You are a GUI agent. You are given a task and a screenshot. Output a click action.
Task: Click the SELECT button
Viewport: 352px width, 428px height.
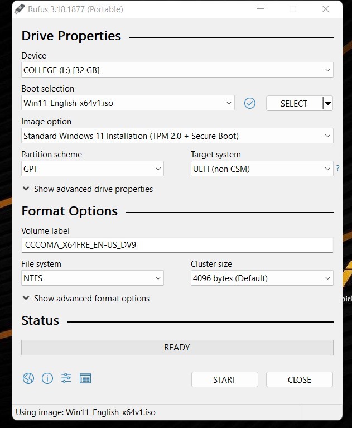click(x=294, y=103)
